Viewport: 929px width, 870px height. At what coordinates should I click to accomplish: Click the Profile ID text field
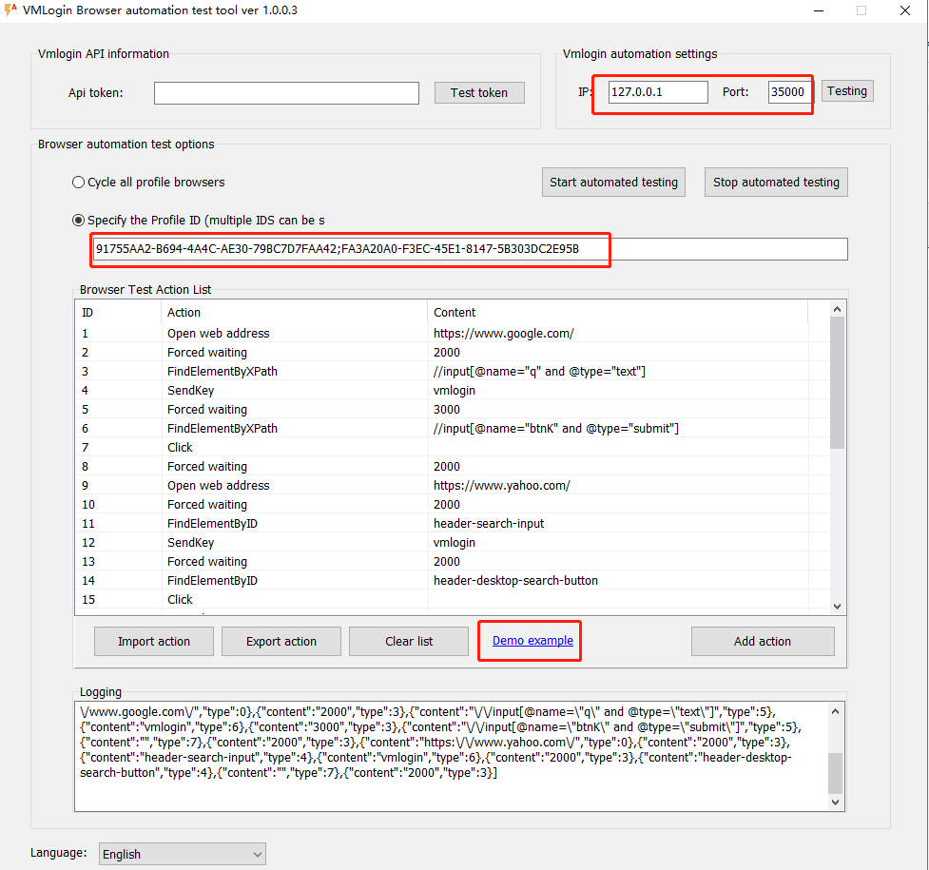470,249
